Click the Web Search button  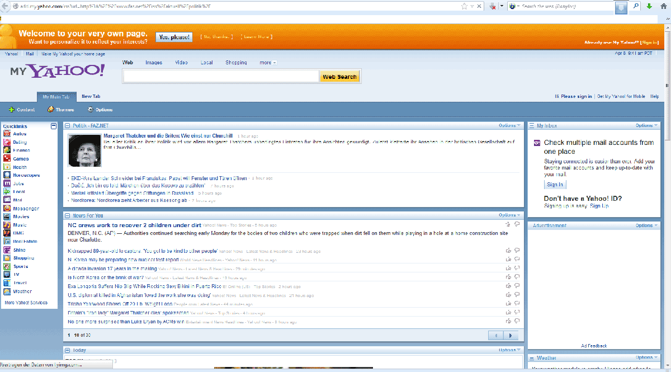pos(339,77)
